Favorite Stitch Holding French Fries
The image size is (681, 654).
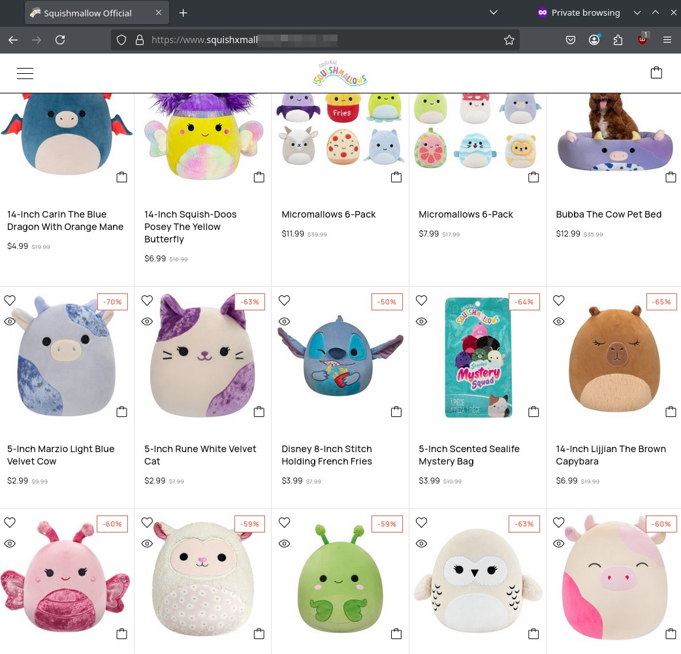[284, 301]
